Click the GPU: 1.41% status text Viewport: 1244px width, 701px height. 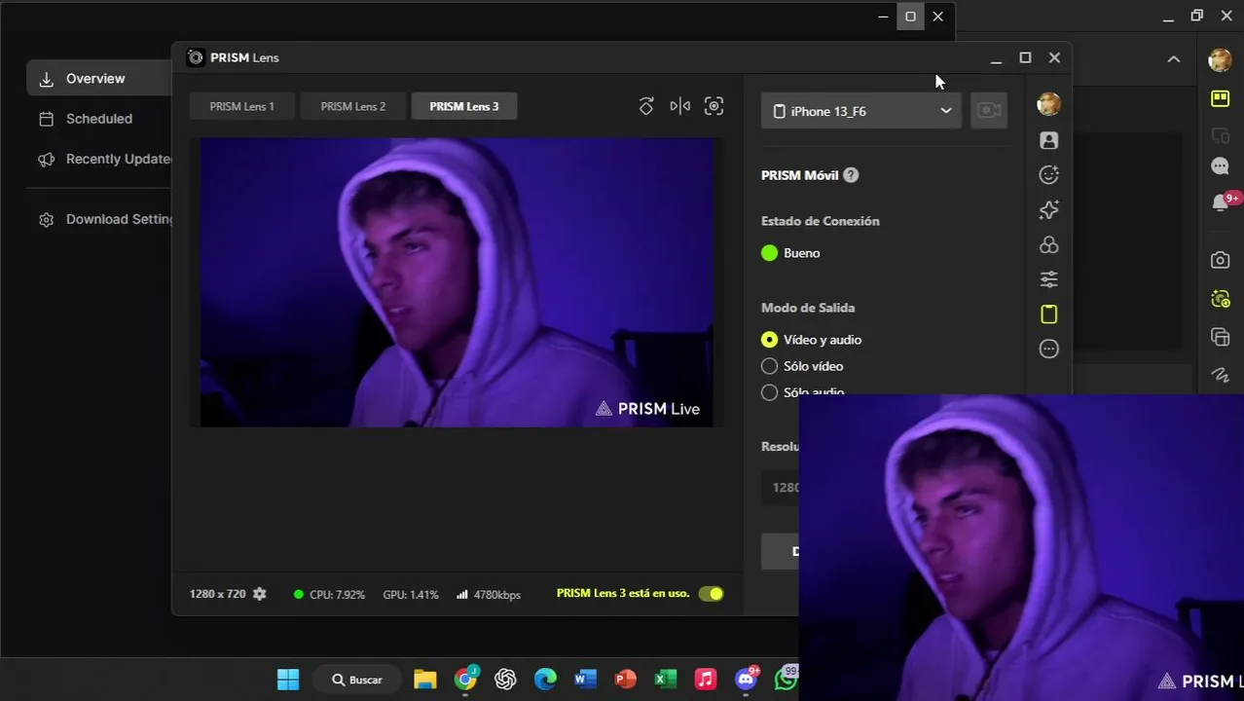coord(411,594)
